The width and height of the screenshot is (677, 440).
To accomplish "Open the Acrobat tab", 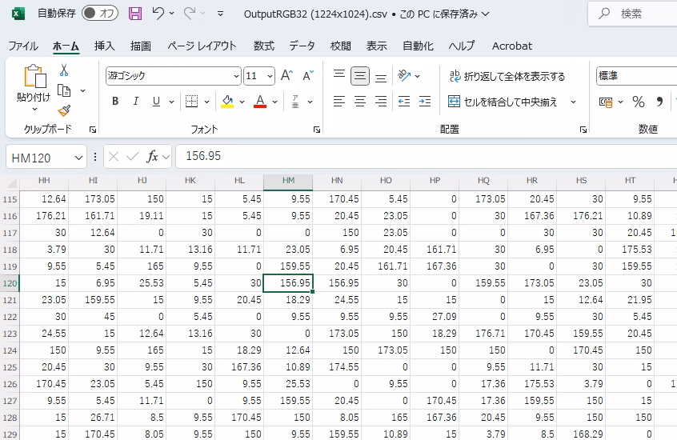I will point(512,46).
